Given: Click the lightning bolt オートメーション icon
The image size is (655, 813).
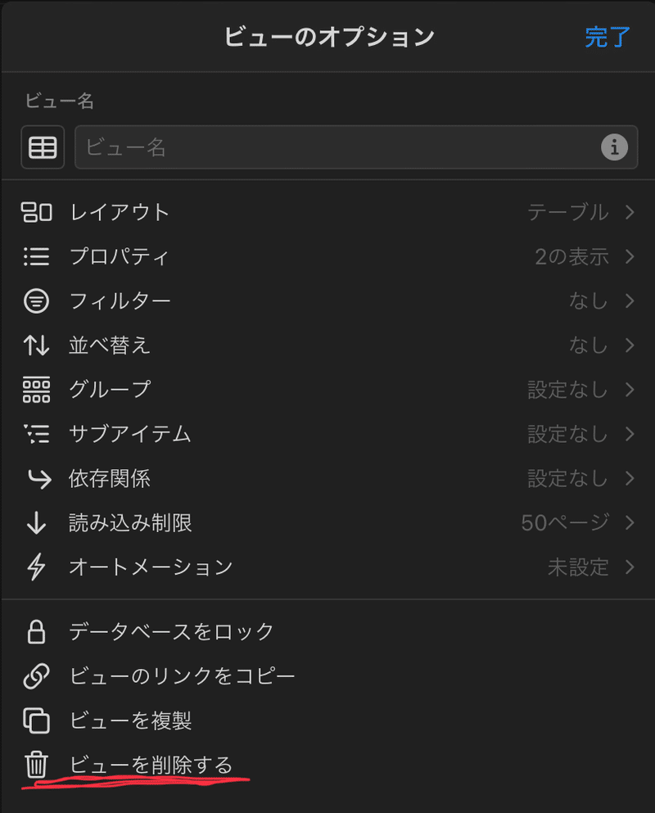Looking at the screenshot, I should [x=36, y=567].
